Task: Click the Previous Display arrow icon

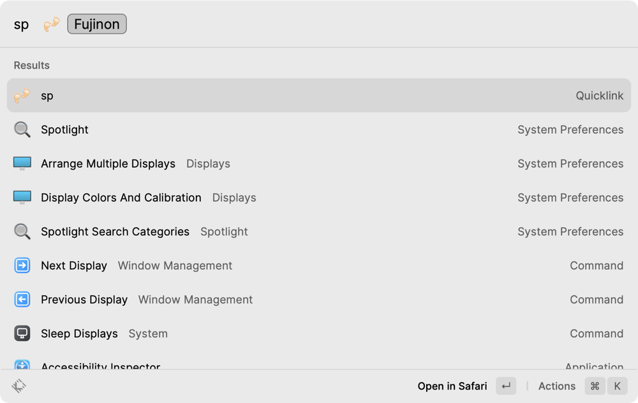Action: tap(22, 300)
